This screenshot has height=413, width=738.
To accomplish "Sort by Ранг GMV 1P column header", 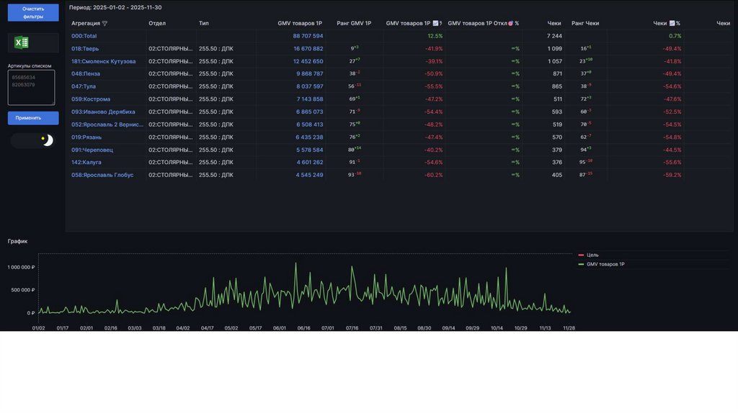I will (x=354, y=24).
